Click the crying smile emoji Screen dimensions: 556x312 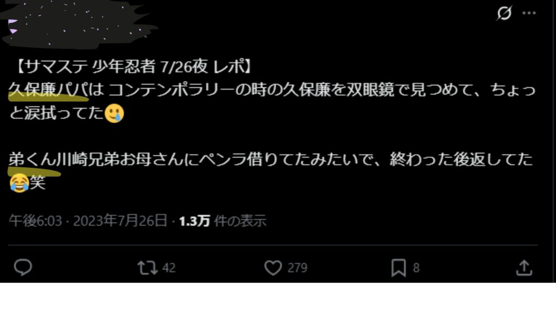coord(114,113)
